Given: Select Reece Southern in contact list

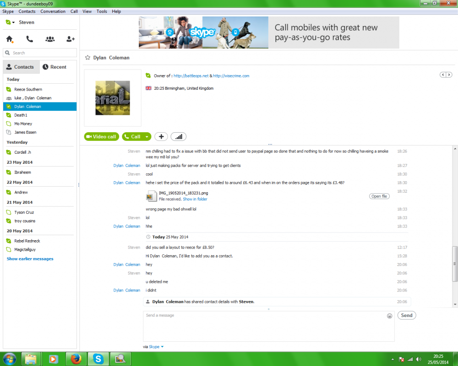Looking at the screenshot, I should [28, 89].
